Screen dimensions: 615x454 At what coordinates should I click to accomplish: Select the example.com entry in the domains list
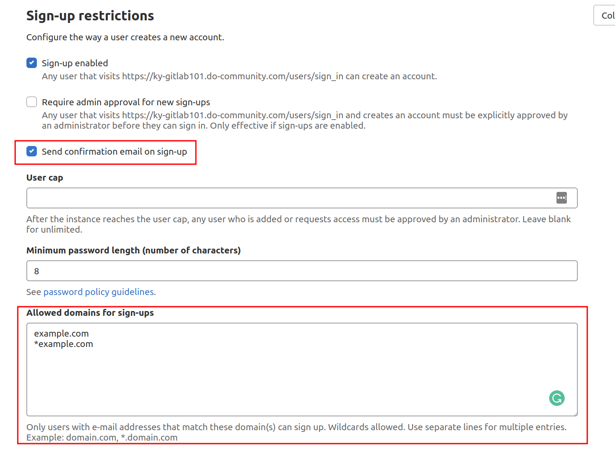[61, 333]
